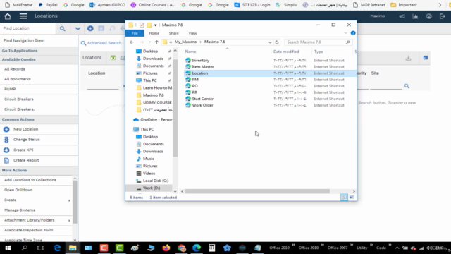This screenshot has width=451, height=254.
Task: Switch Explorer to large icons view
Action: click(x=352, y=198)
